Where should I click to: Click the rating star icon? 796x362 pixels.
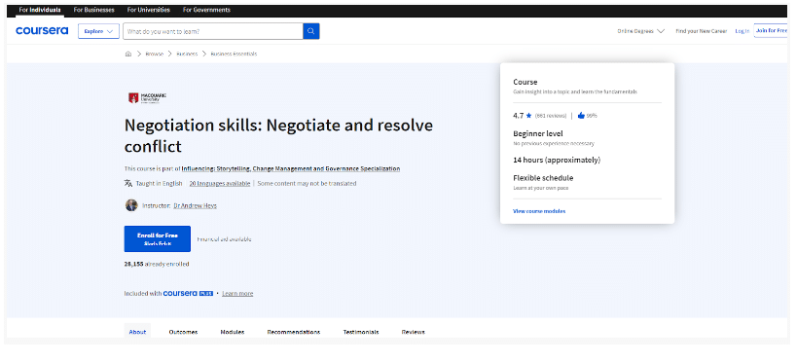pyautogui.click(x=528, y=116)
